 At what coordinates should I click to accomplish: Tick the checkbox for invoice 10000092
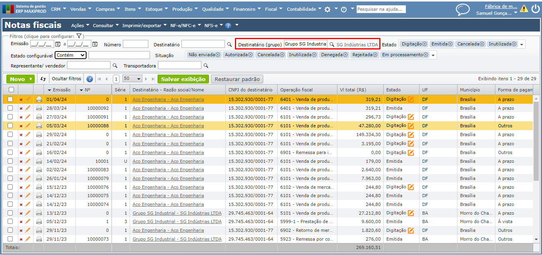(10, 108)
